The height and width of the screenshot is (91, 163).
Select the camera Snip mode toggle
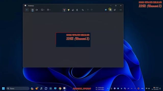tap(33, 10)
